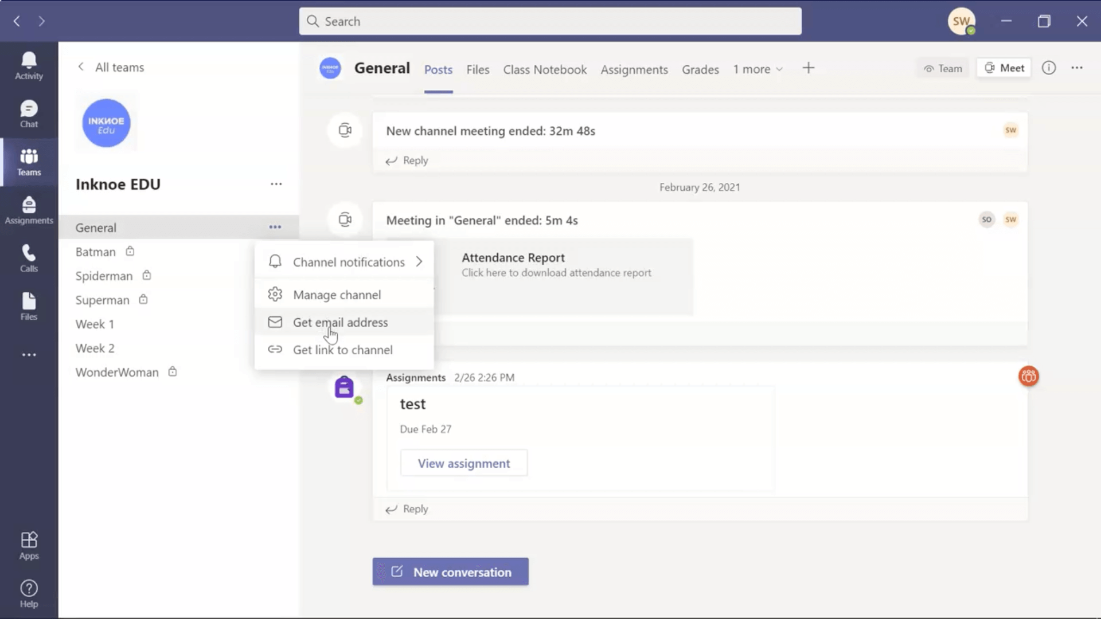
Task: Click the Calls icon in sidebar
Action: pos(29,258)
